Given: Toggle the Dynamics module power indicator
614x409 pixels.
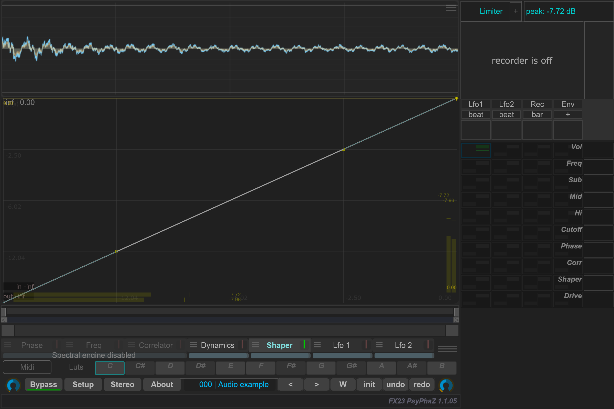Looking at the screenshot, I should tap(243, 344).
